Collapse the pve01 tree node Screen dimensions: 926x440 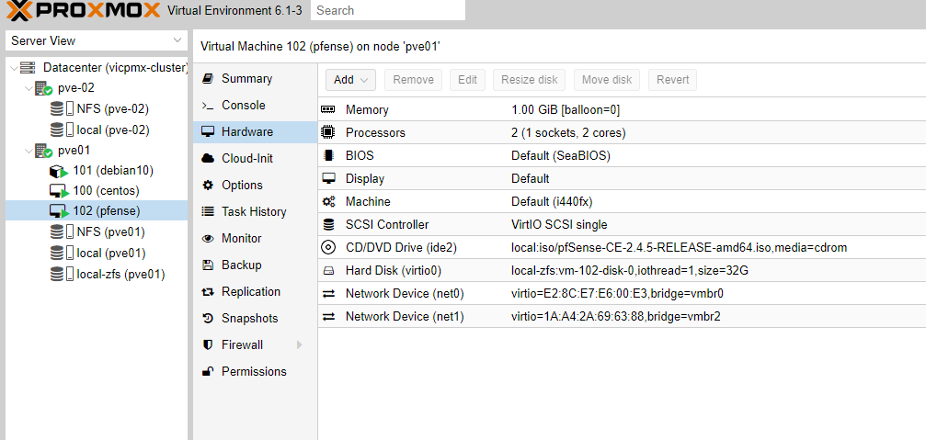29,151
